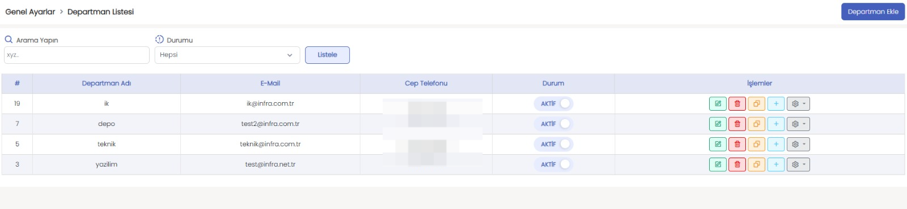Toggle AKTİF switch for depo department
The width and height of the screenshot is (907, 209).
tap(553, 124)
